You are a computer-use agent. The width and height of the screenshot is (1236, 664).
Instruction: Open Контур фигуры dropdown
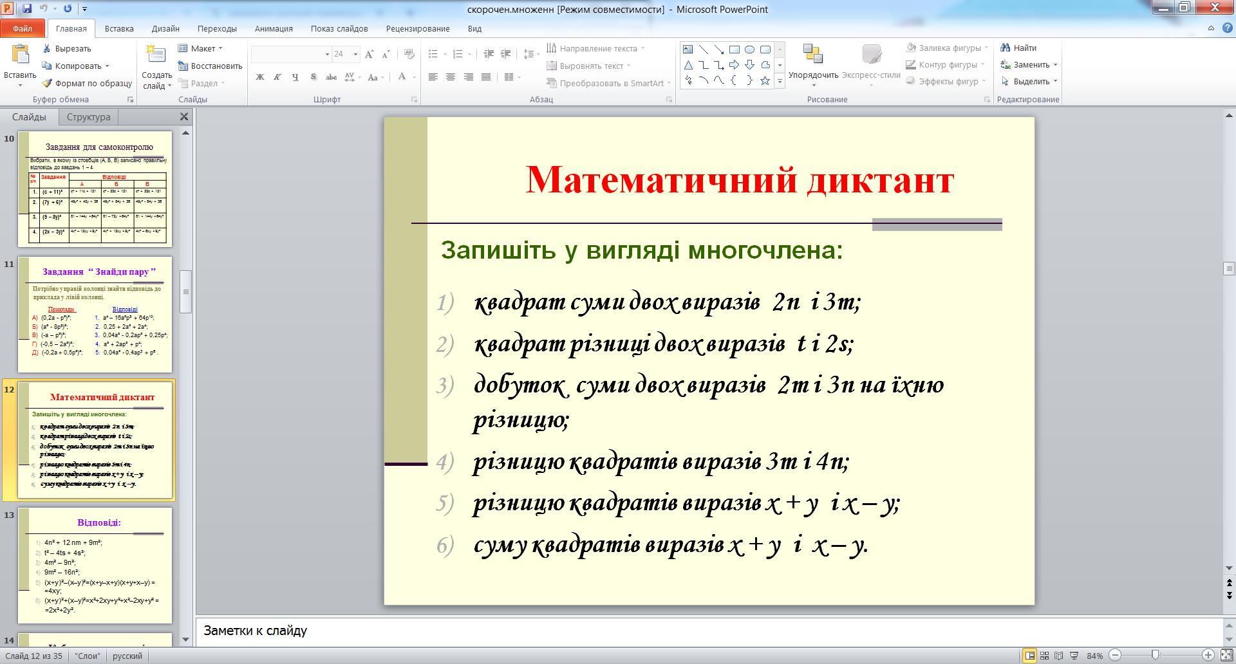tap(945, 64)
